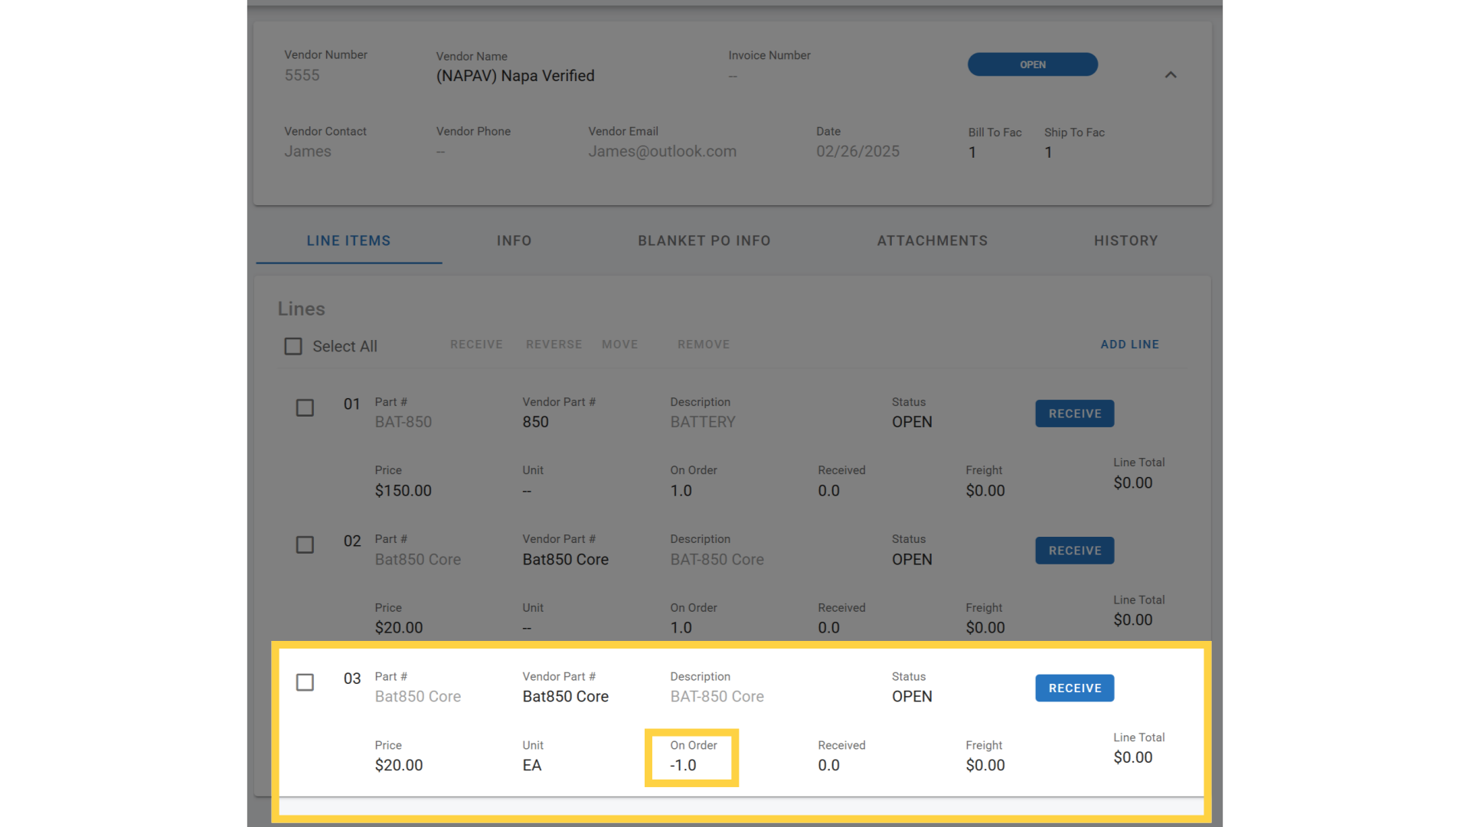
Task: Select the LINE ITEMS tab
Action: click(348, 240)
